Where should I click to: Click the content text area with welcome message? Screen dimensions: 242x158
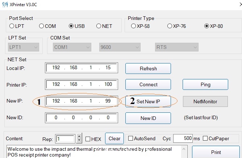click(94, 152)
